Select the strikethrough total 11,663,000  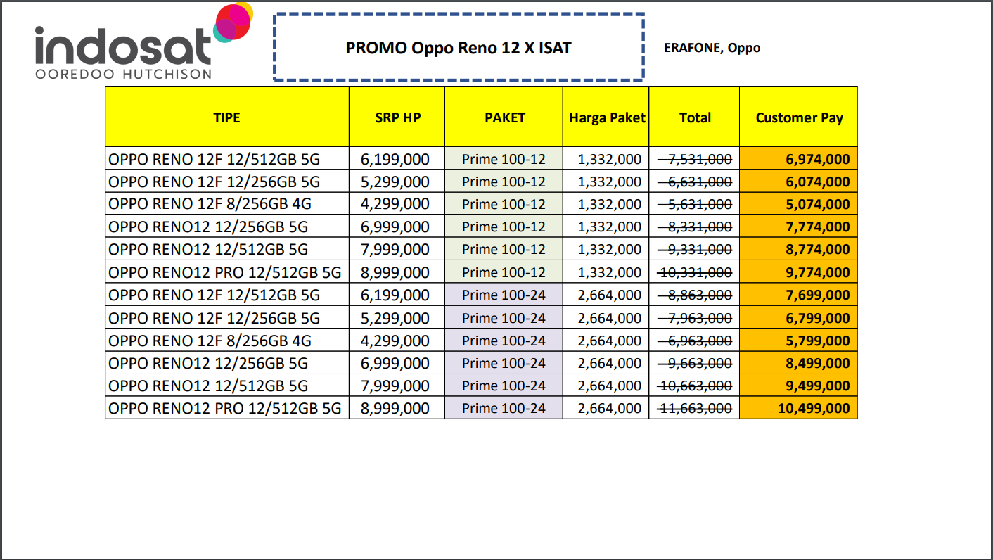(x=695, y=409)
